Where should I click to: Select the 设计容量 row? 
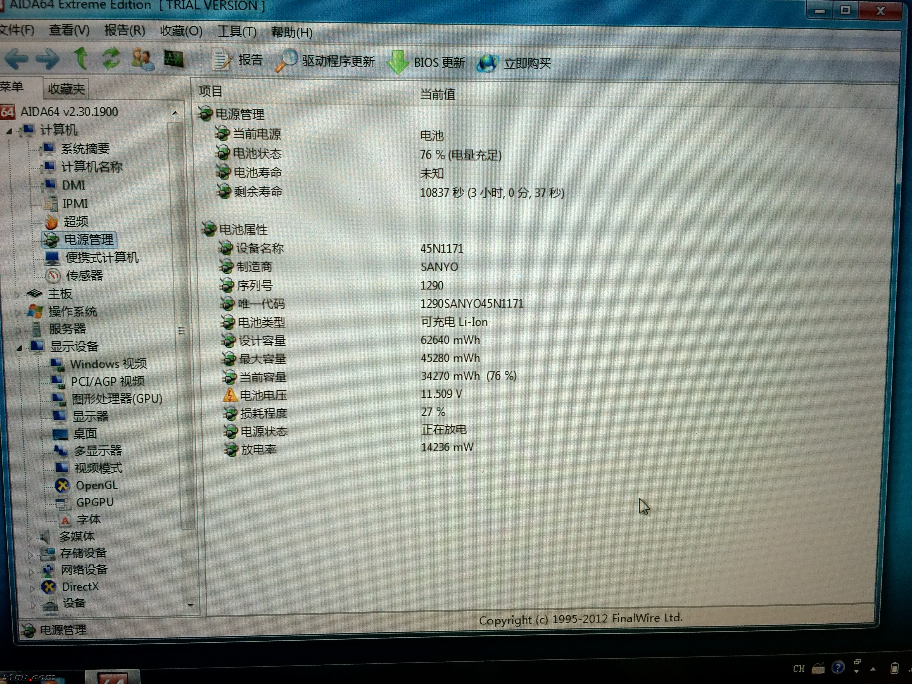351,341
